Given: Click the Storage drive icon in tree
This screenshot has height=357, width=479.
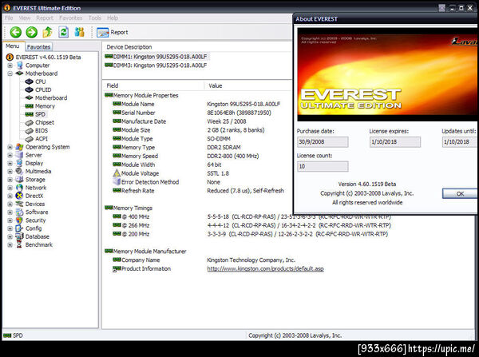Looking at the screenshot, I should 19,180.
